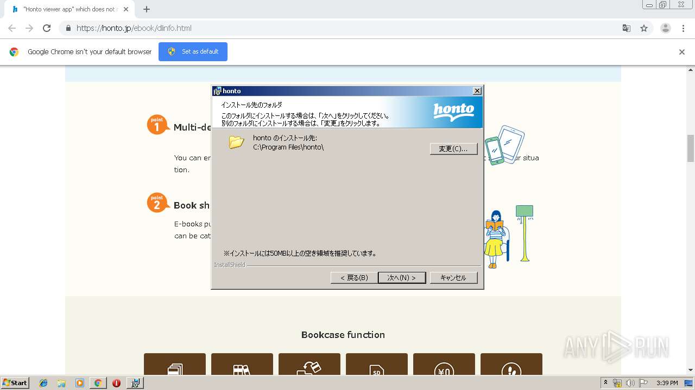Cancel installation with the キャンセル button
695x390 pixels.
click(x=453, y=277)
